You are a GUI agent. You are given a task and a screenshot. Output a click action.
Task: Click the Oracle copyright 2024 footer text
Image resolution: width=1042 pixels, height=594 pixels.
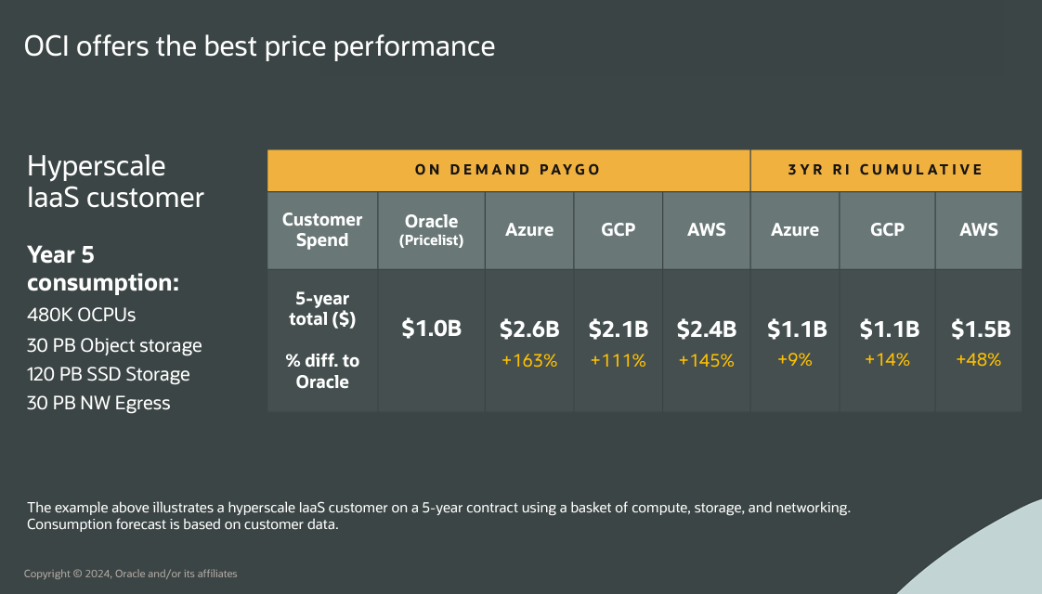click(x=130, y=574)
